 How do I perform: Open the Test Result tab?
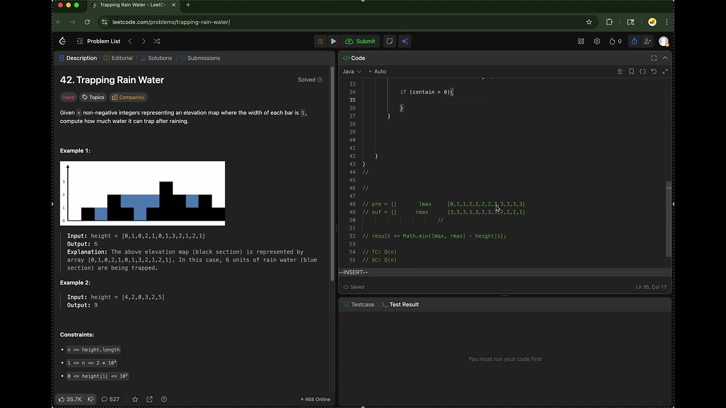(400, 304)
